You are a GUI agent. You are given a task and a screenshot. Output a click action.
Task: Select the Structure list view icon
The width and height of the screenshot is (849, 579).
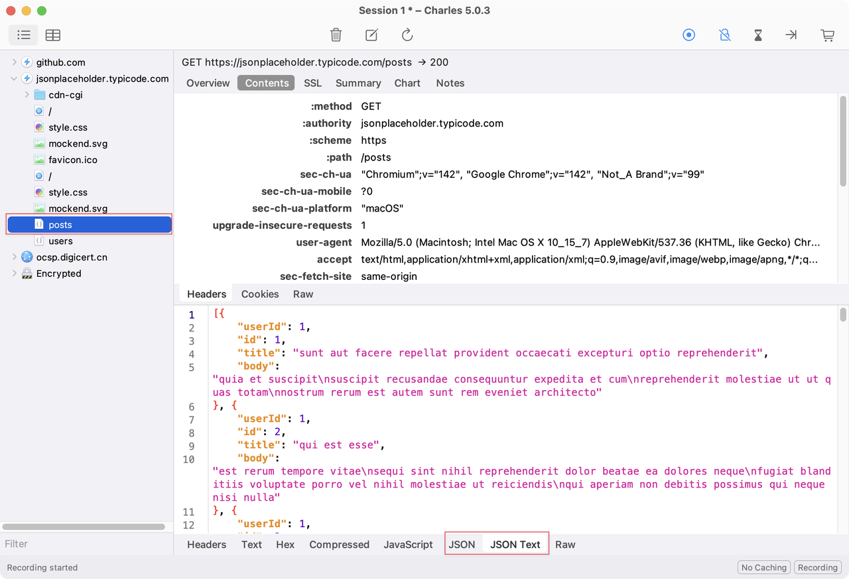[x=24, y=35]
